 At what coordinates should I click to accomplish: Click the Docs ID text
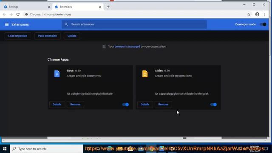tap(90, 93)
